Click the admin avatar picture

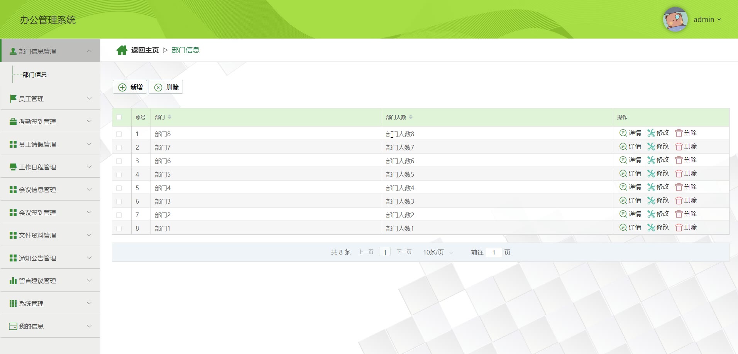(675, 19)
